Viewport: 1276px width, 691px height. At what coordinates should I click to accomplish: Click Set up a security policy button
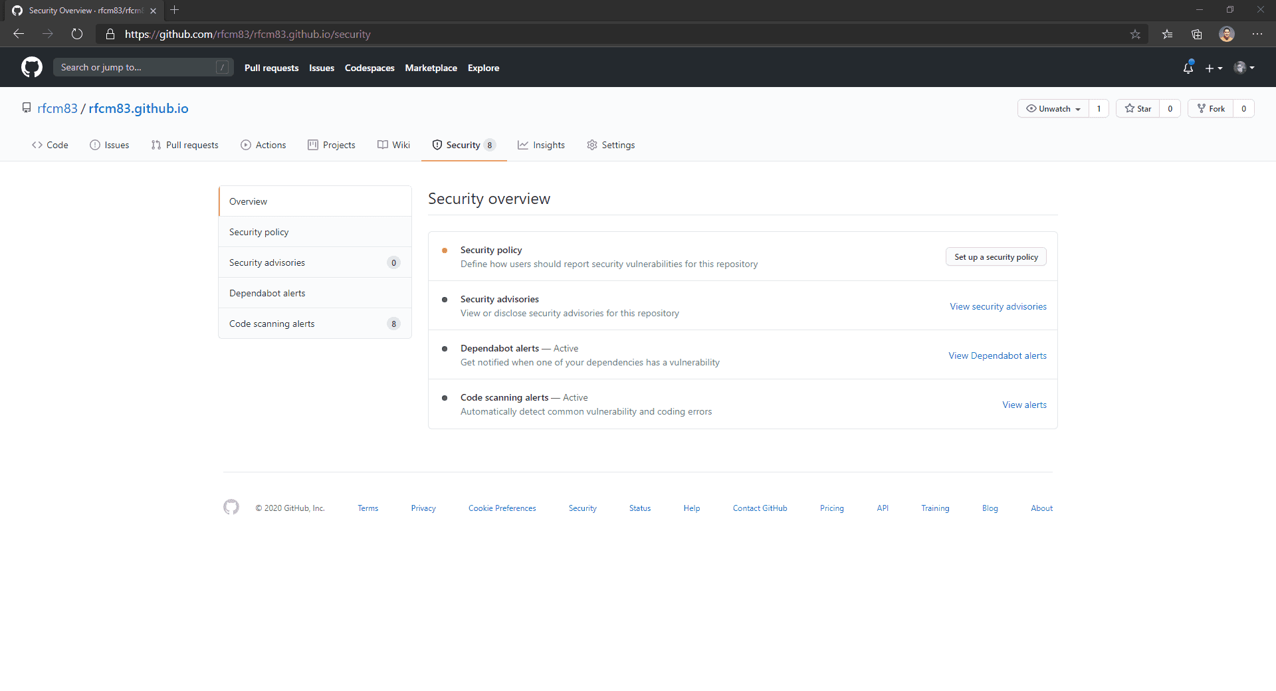tap(996, 257)
